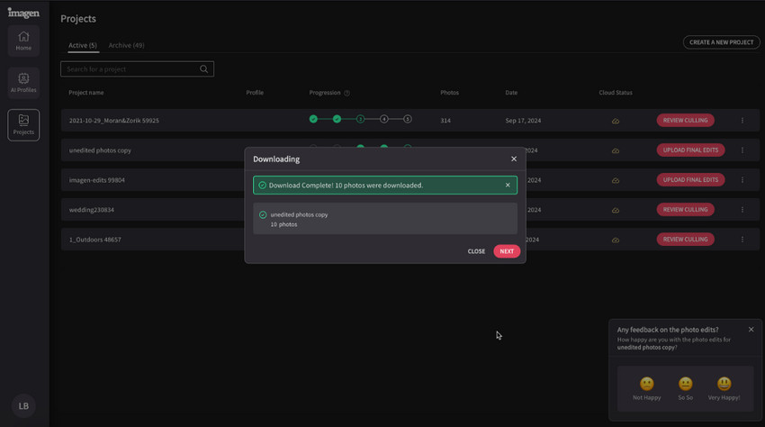Click cloud status icon for 2021-10-29_Moran&Zorik project
Screen dimensions: 765x427
click(x=616, y=121)
